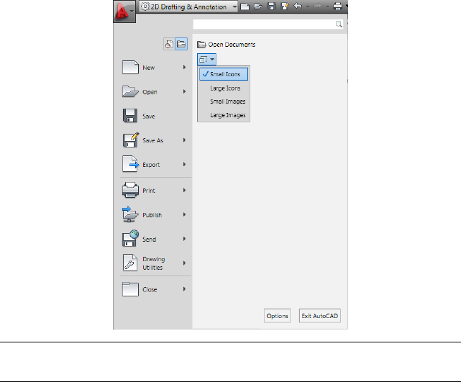Open the Undo history dropdown arrow
Viewport: 461px width, 382px height.
pyautogui.click(x=308, y=6)
